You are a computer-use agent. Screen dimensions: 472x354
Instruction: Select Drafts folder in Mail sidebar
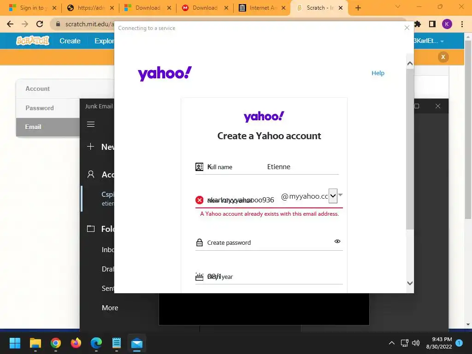pos(108,269)
